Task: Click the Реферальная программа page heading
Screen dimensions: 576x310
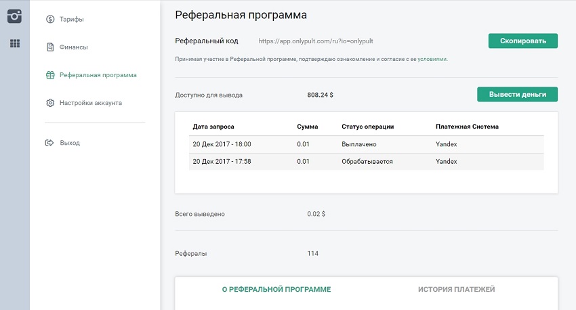Action: pyautogui.click(x=241, y=15)
